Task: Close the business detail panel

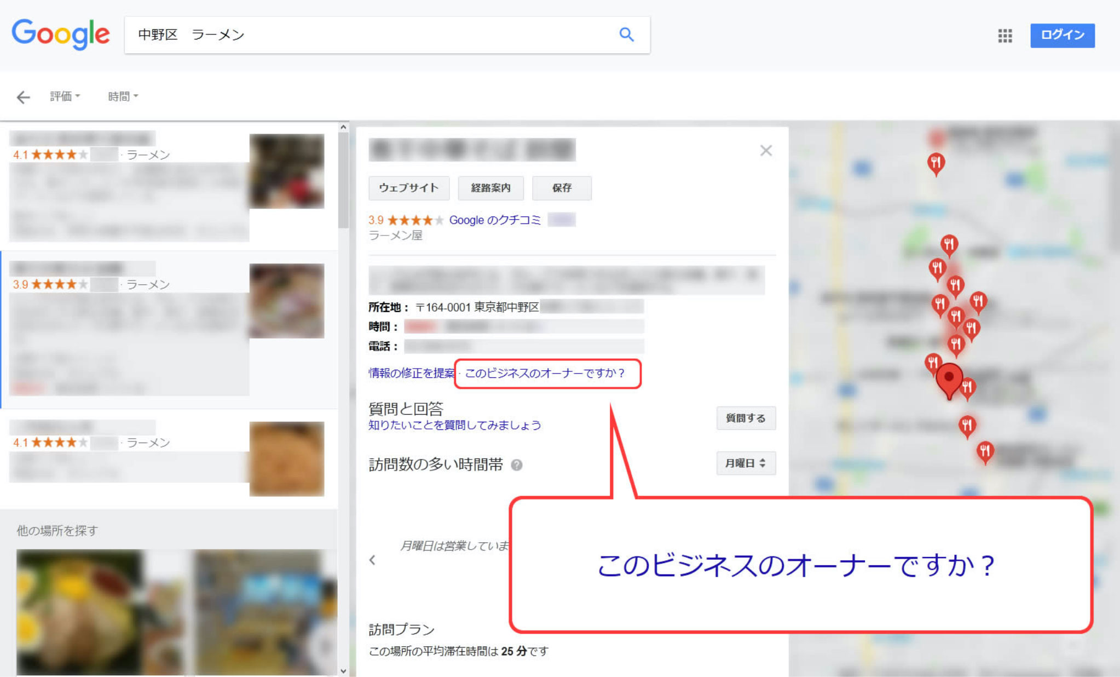Action: [x=766, y=151]
